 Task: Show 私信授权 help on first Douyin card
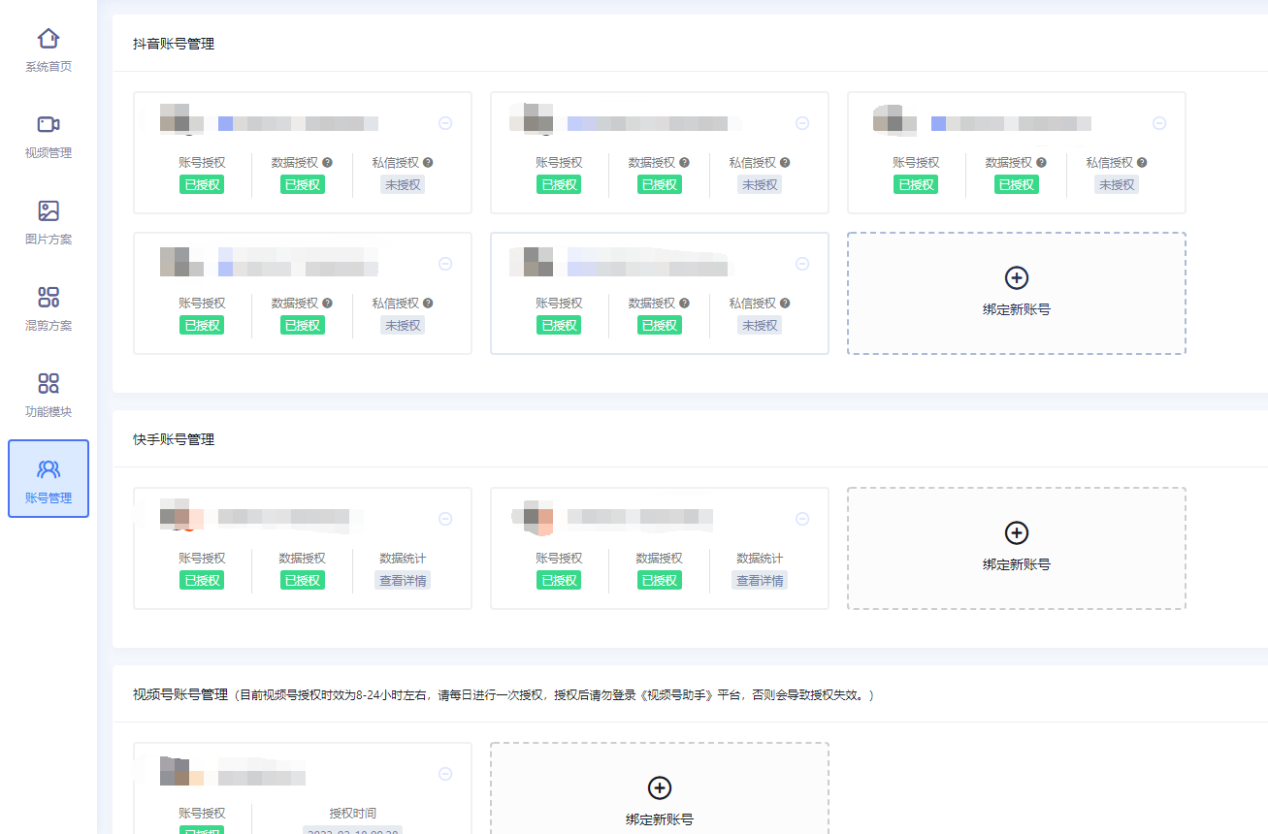[428, 163]
